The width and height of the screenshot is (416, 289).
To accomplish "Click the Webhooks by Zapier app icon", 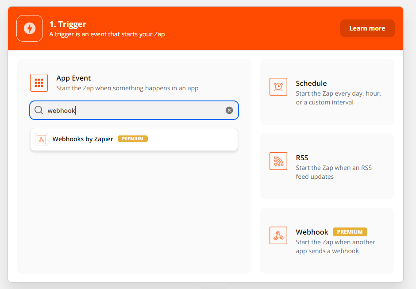I will 42,139.
